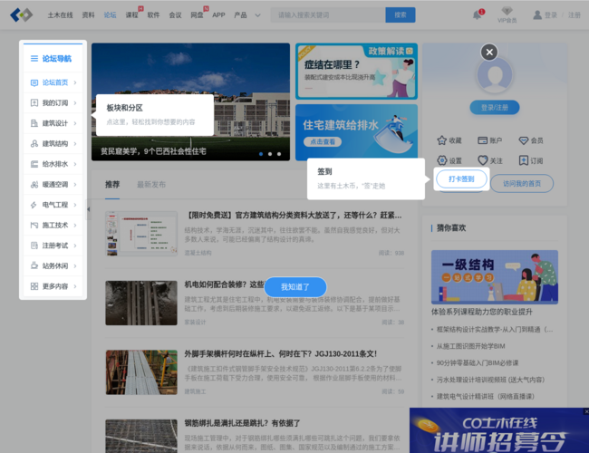The image size is (589, 453).
Task: Expand chevron next to 施工技术
Action: [75, 225]
